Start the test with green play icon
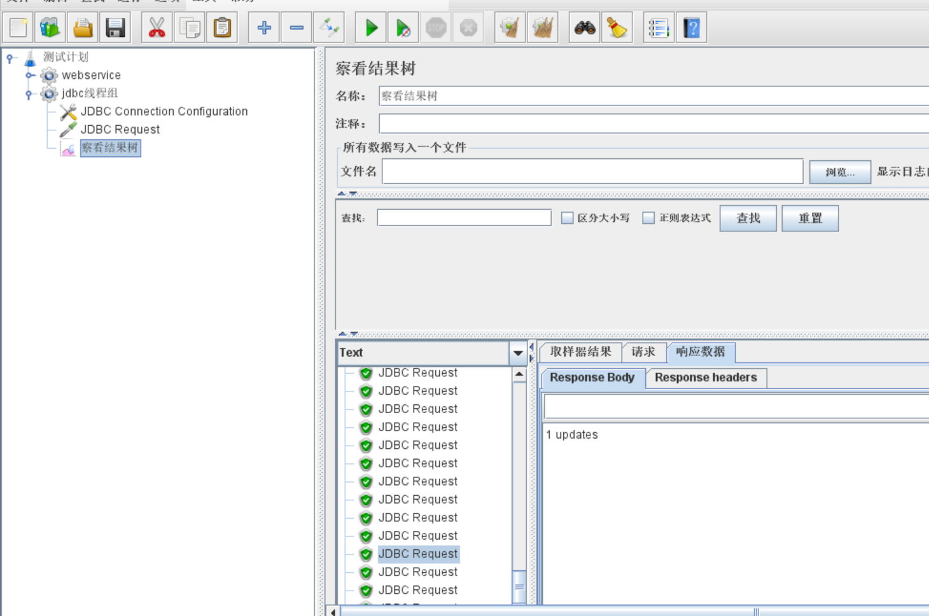929x616 pixels. pos(371,28)
